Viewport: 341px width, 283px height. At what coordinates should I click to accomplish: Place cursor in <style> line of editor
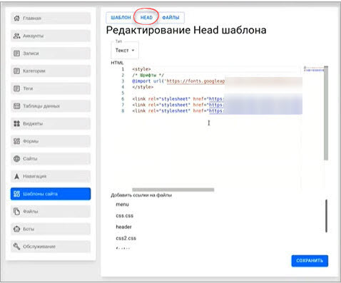point(141,69)
